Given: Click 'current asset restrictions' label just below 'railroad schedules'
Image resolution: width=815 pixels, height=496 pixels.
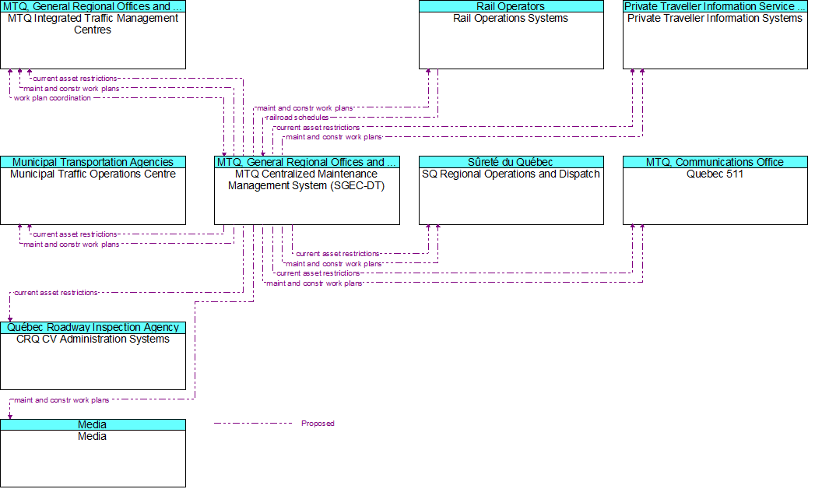Looking at the screenshot, I should (x=318, y=128).
